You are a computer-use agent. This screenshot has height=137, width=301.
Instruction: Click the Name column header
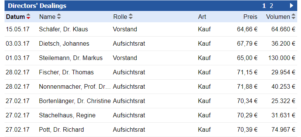pyautogui.click(x=47, y=17)
